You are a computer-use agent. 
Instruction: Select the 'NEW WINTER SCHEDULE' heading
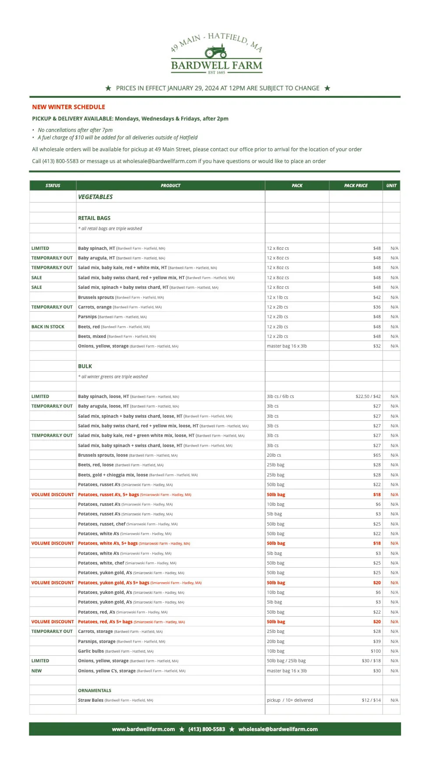(x=68, y=107)
